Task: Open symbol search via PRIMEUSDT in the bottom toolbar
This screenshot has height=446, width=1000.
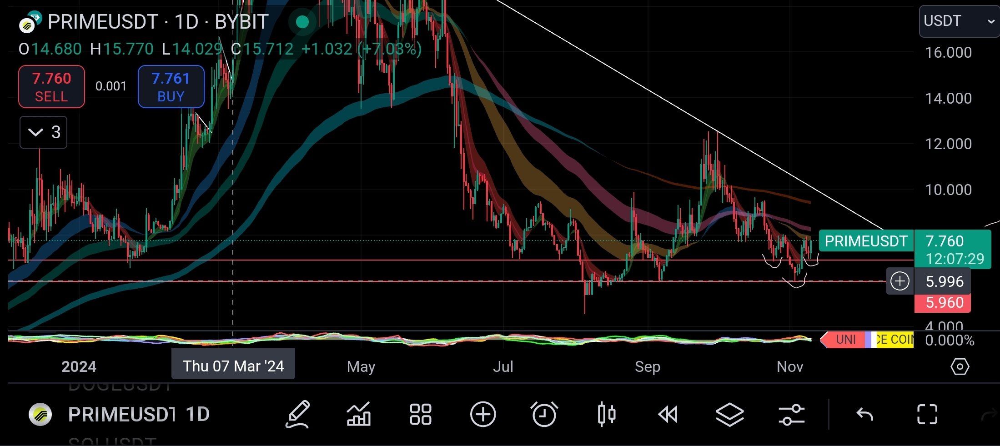Action: pos(121,414)
